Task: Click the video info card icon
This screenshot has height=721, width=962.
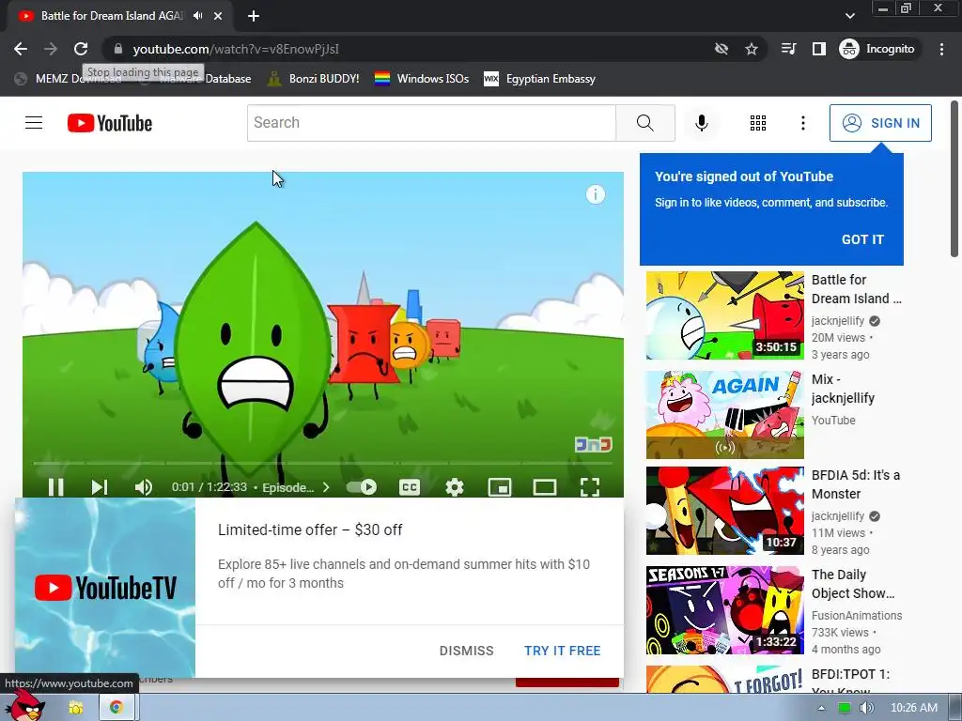Action: [595, 194]
